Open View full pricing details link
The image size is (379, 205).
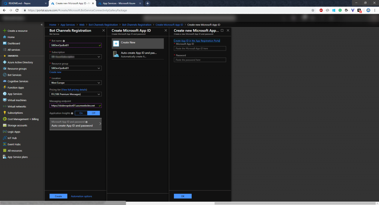point(74,90)
